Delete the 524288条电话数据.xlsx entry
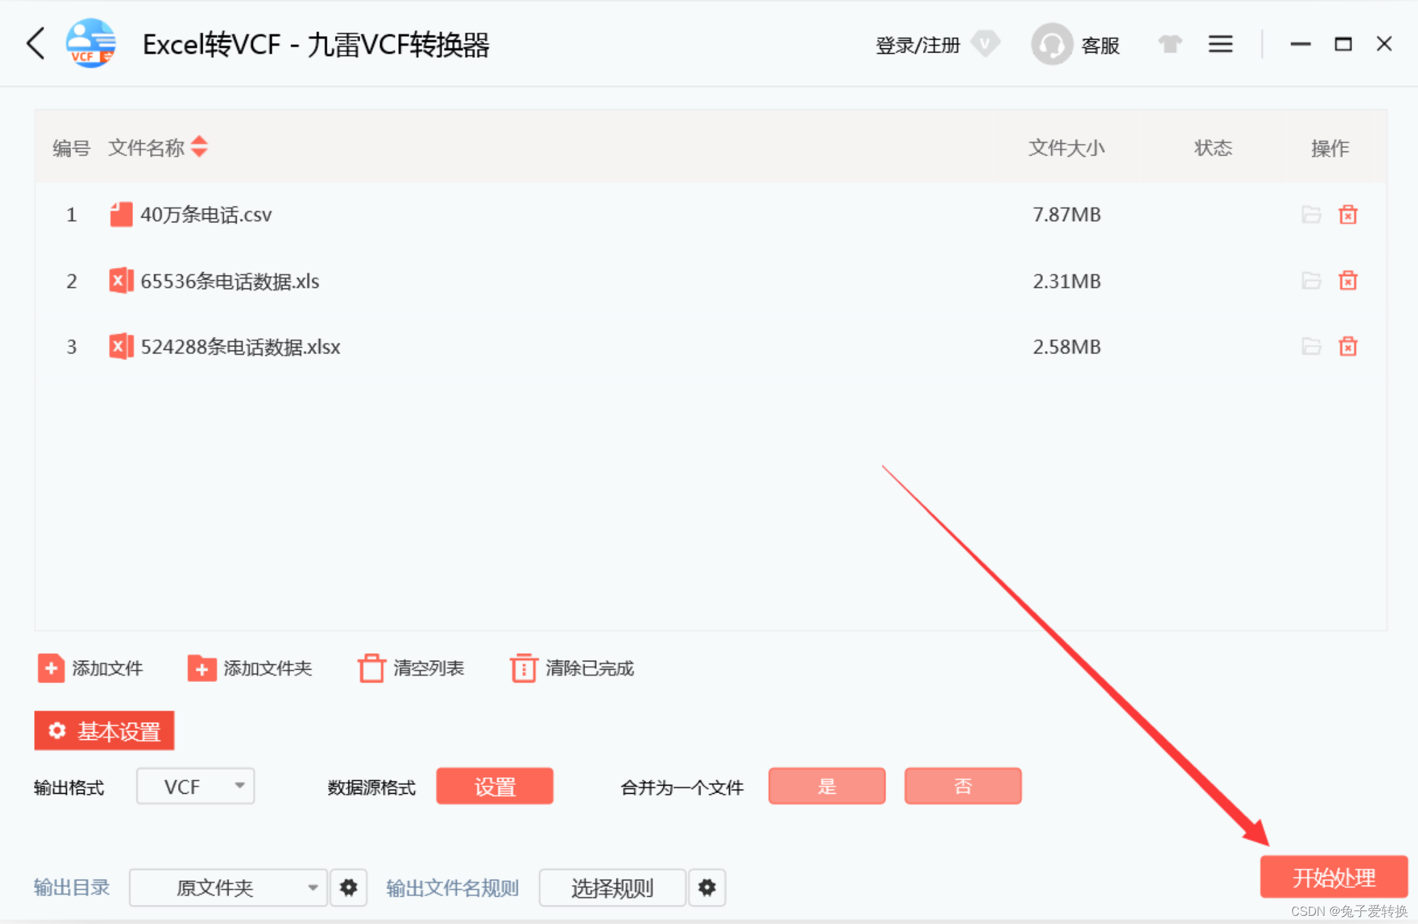This screenshot has height=924, width=1418. tap(1347, 347)
